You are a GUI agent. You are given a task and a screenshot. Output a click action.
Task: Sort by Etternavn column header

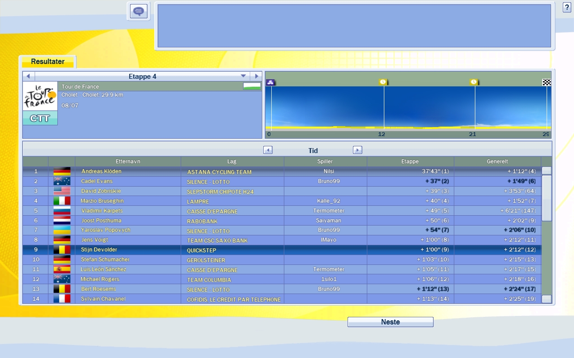[128, 162]
